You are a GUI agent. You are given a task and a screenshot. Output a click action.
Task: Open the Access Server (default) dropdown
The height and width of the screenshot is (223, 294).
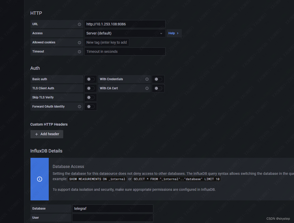click(125, 33)
